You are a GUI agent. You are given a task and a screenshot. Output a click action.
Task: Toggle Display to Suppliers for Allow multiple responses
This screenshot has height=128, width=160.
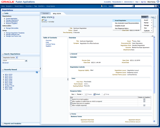click(144, 105)
